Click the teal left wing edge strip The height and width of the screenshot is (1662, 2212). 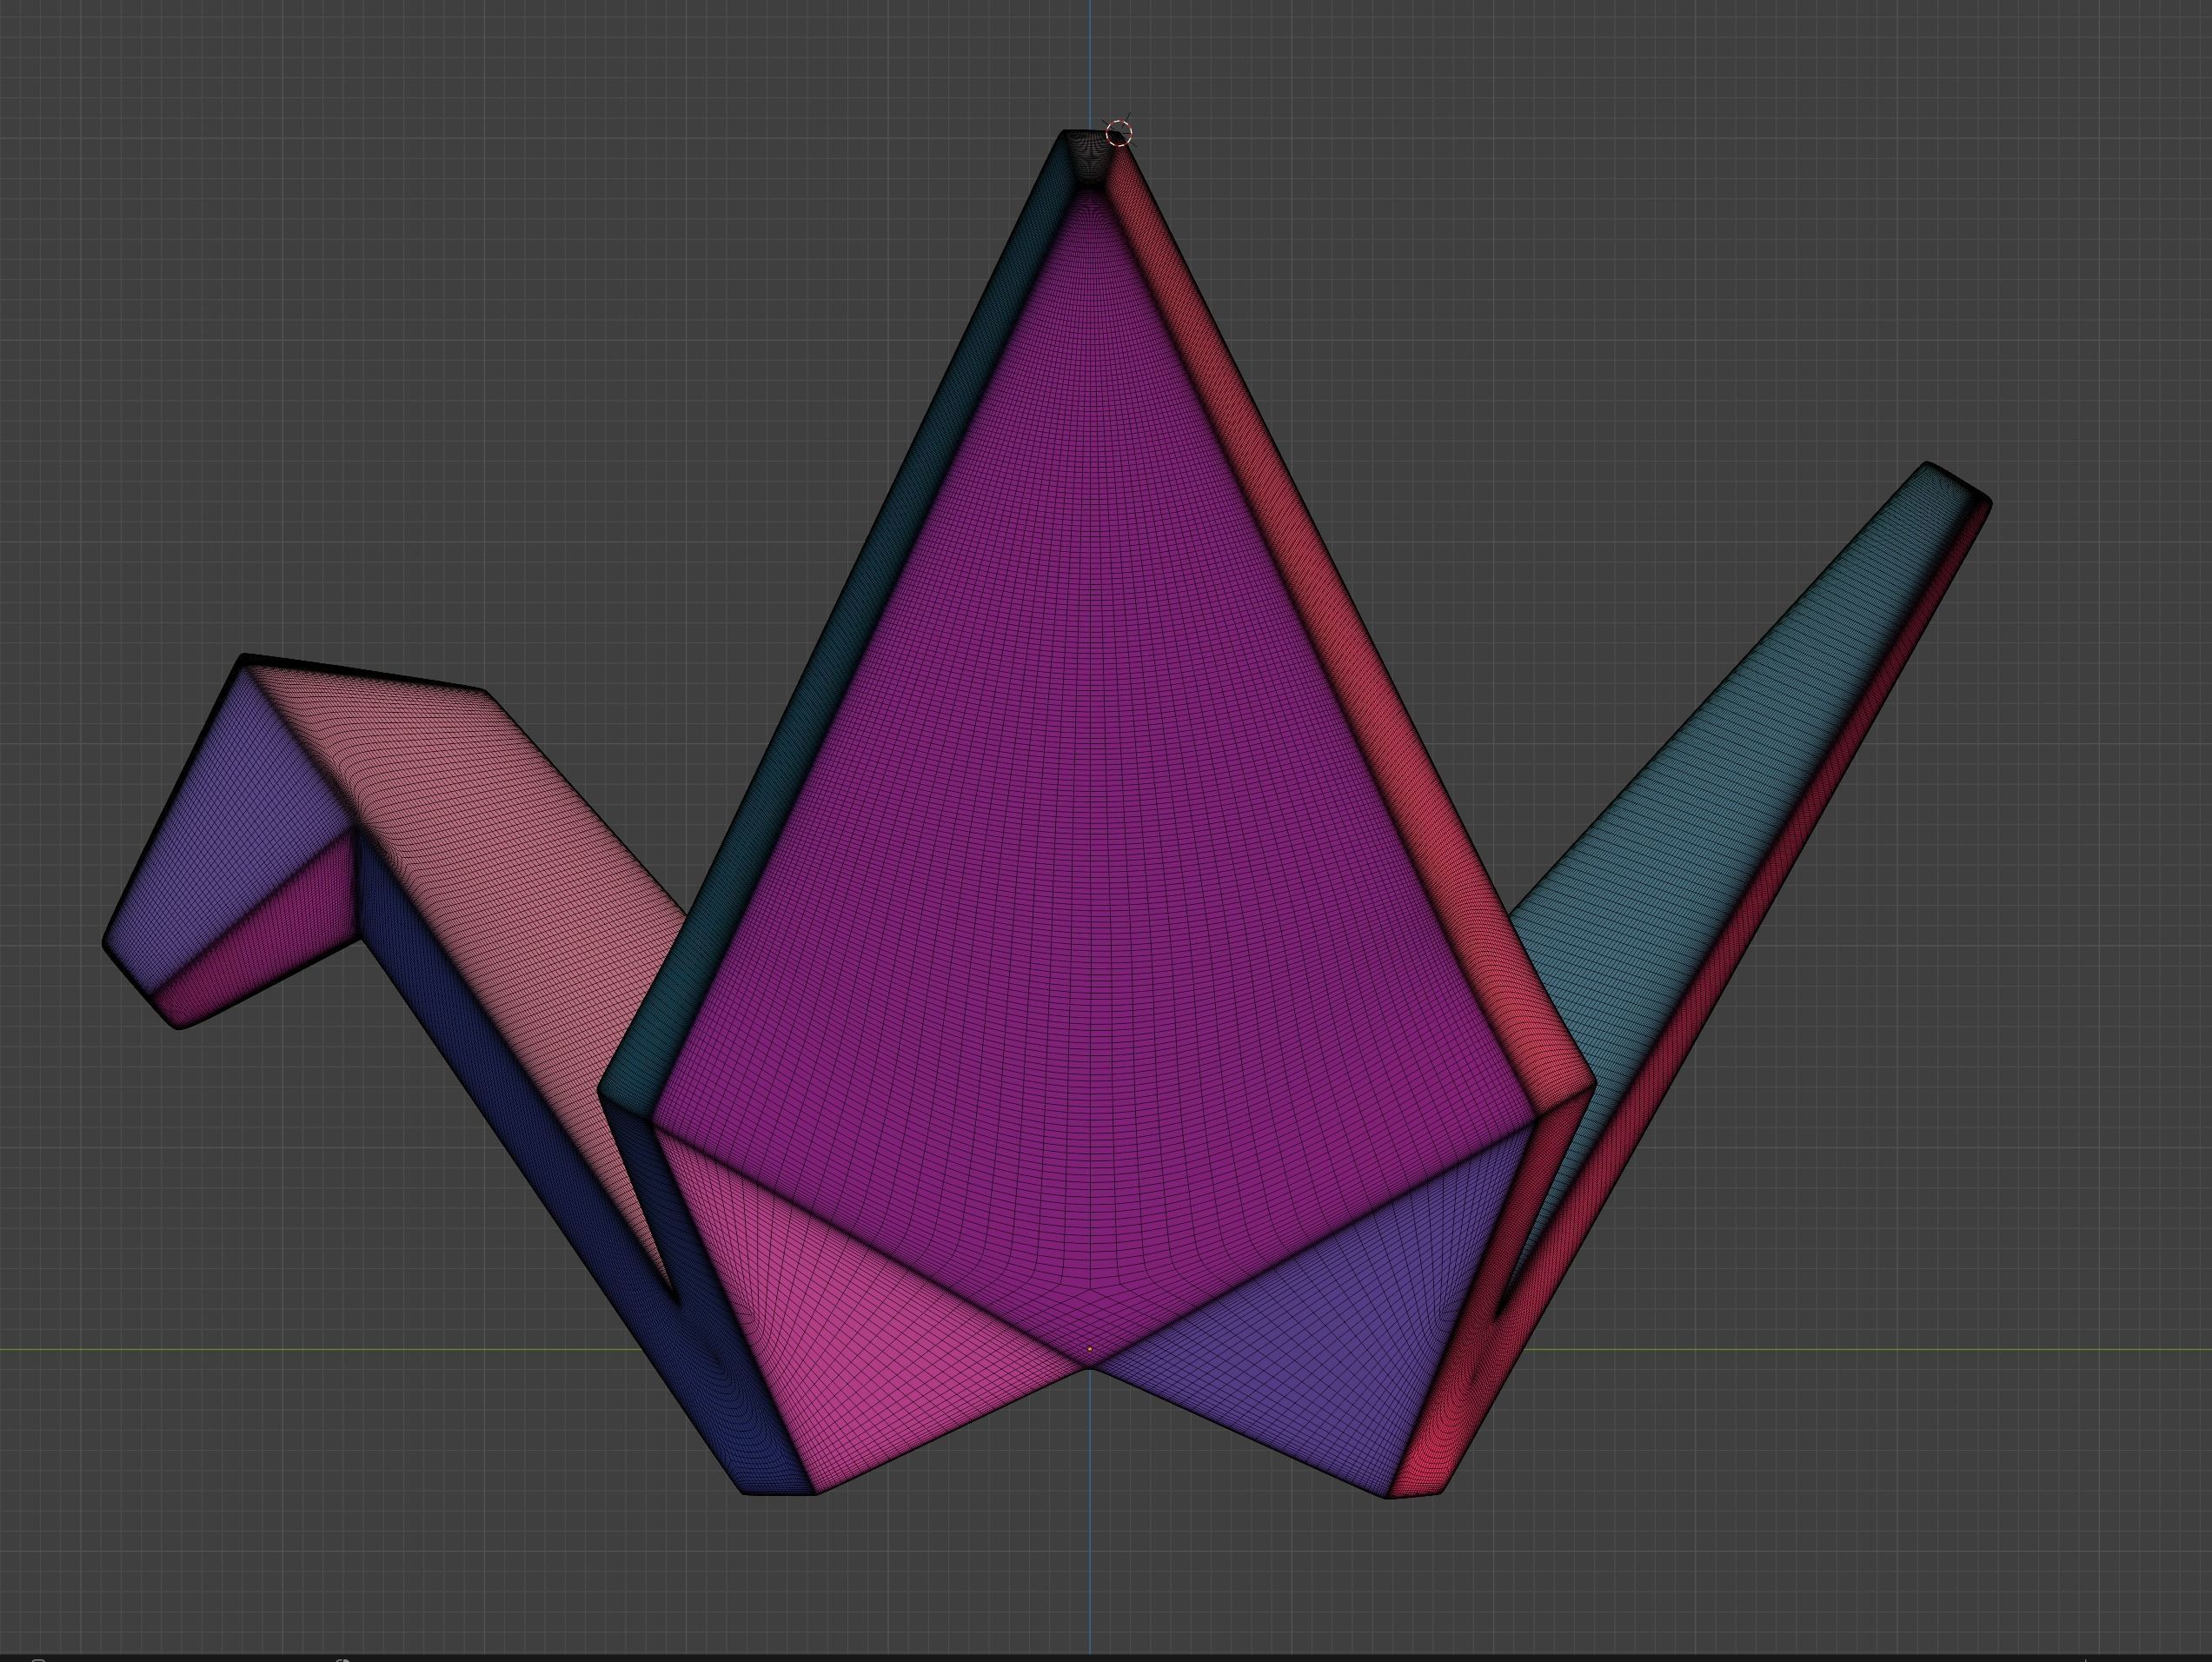[840, 640]
